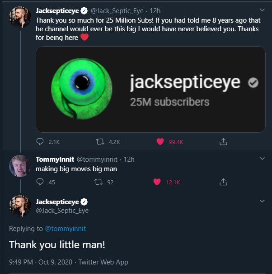Image resolution: width=272 pixels, height=274 pixels.
Task: Retweet TommyInnit's big moves tweet
Action: click(x=100, y=182)
